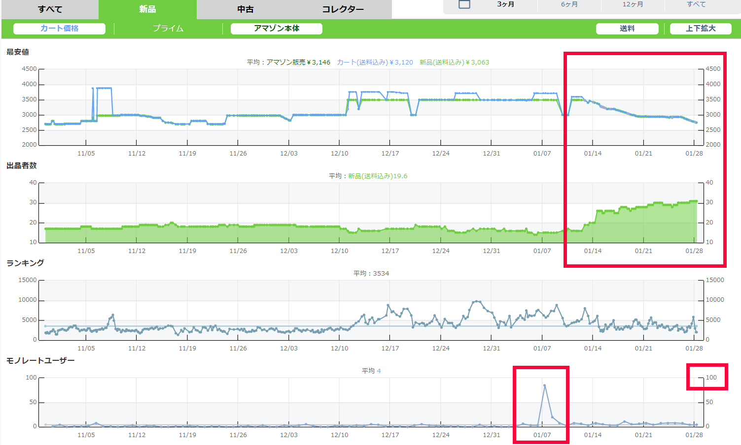Viewport: 741px width, 445px height.
Task: Select the 3ヶ月 period
Action: (505, 4)
